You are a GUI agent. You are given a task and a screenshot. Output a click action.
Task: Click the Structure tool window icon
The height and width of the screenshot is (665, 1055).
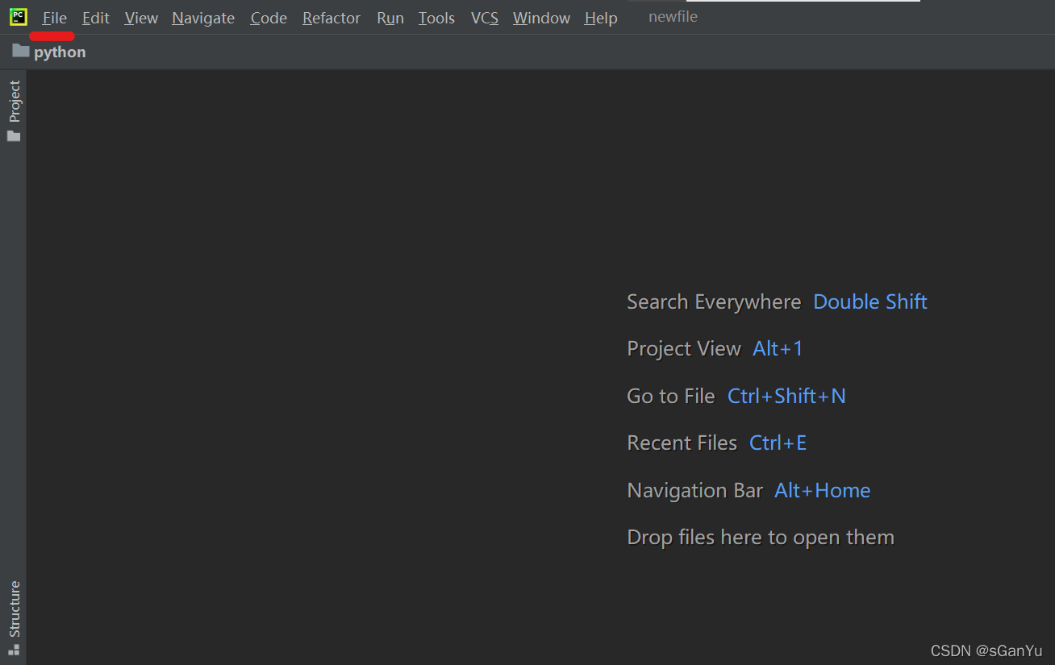tap(14, 649)
